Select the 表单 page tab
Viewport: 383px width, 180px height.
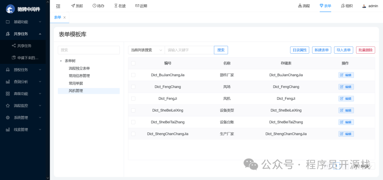tap(57, 17)
